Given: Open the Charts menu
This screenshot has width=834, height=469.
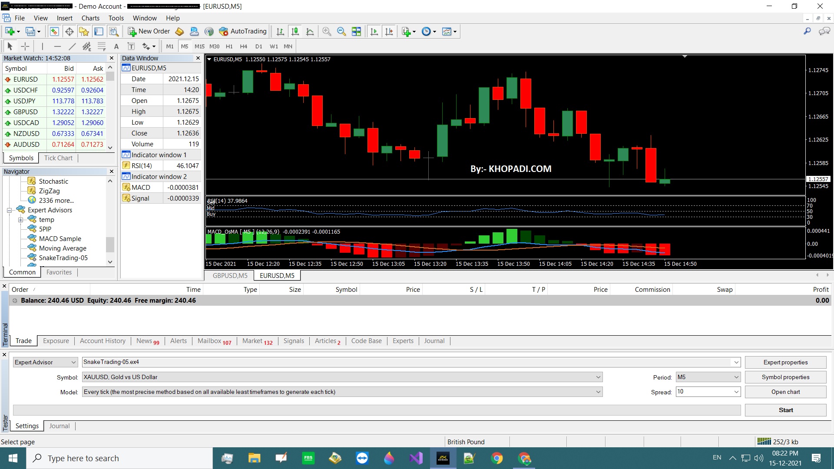Looking at the screenshot, I should pos(90,18).
